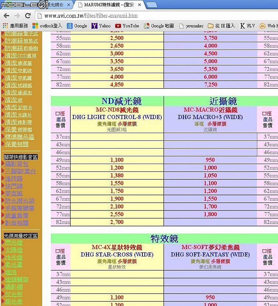The image size is (278, 306).
Task: Click the 近攝鏡 table heading
Action: (x=223, y=101)
